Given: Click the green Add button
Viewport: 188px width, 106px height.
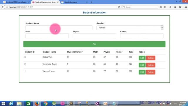Looking at the screenshot, I should point(94,44).
